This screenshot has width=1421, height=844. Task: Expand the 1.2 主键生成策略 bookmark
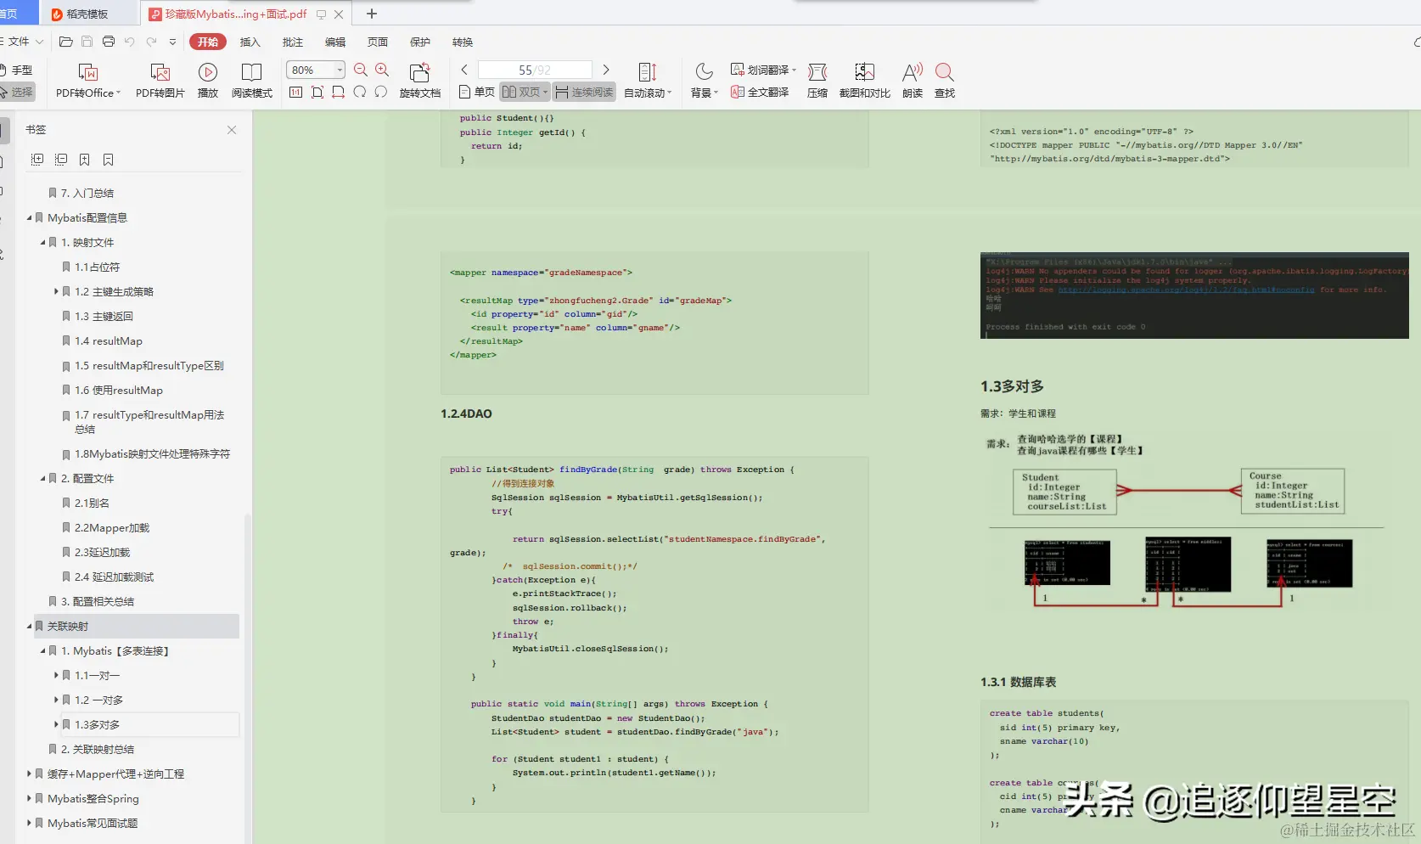pyautogui.click(x=57, y=292)
